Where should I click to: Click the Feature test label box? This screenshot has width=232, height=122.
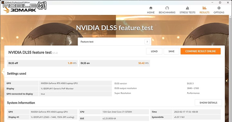(x=114, y=42)
